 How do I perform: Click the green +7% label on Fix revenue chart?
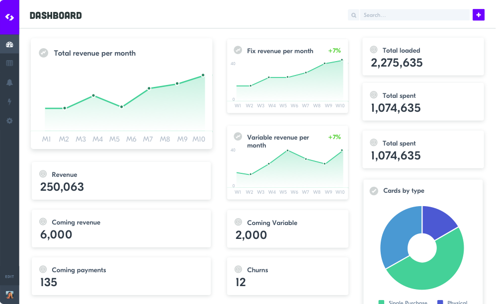point(334,50)
